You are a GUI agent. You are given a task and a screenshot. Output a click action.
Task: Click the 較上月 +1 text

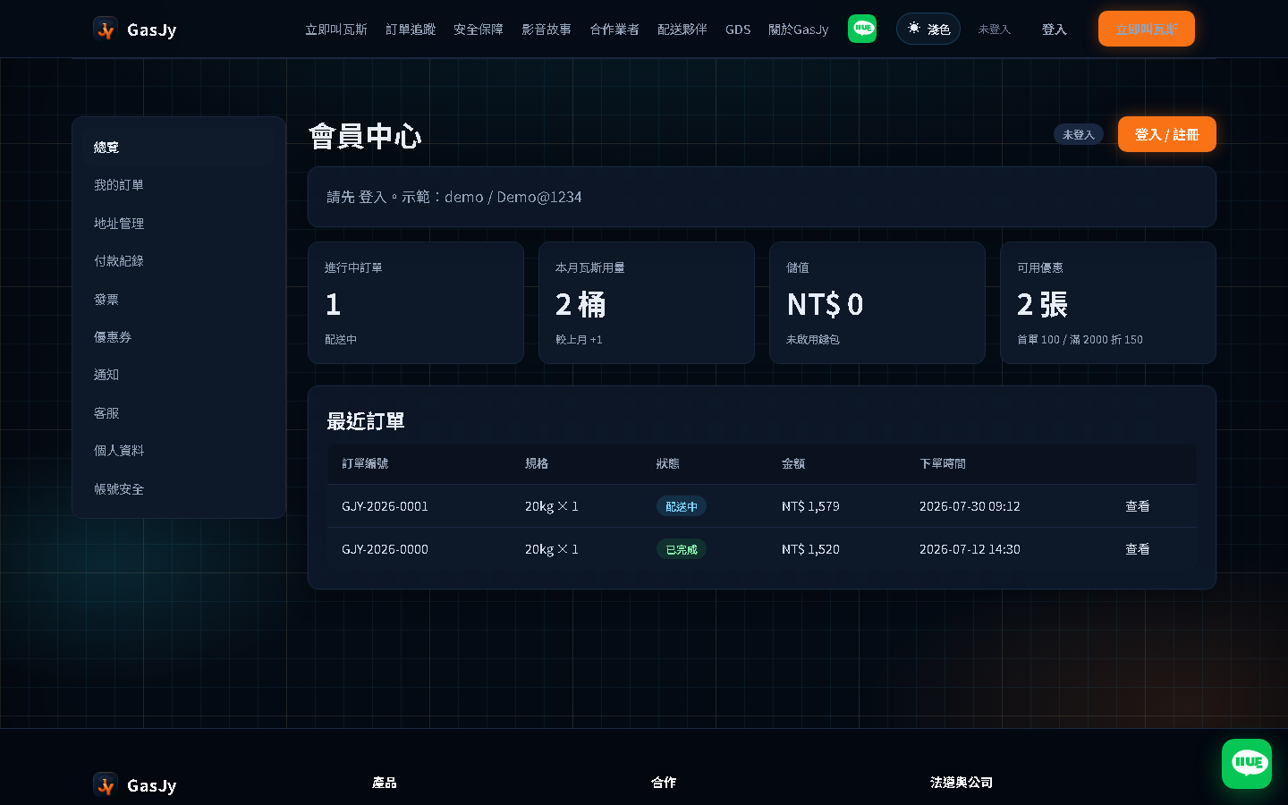coord(579,340)
